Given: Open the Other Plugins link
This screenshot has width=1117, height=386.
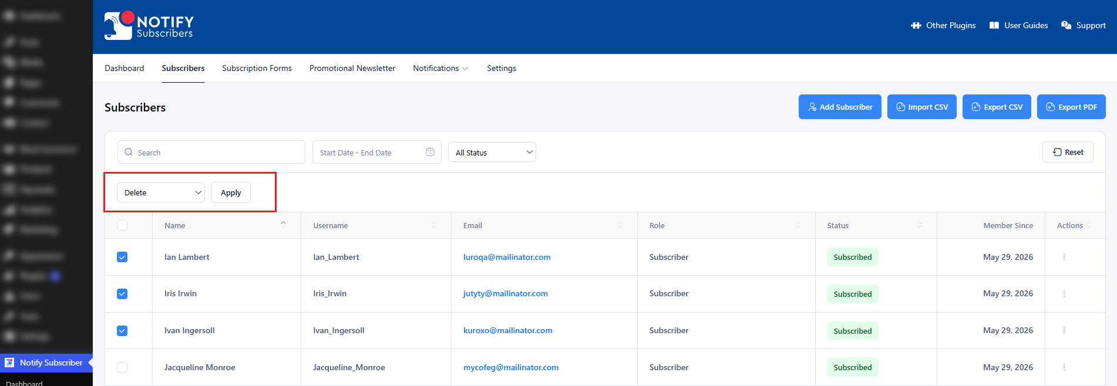Looking at the screenshot, I should click(943, 26).
